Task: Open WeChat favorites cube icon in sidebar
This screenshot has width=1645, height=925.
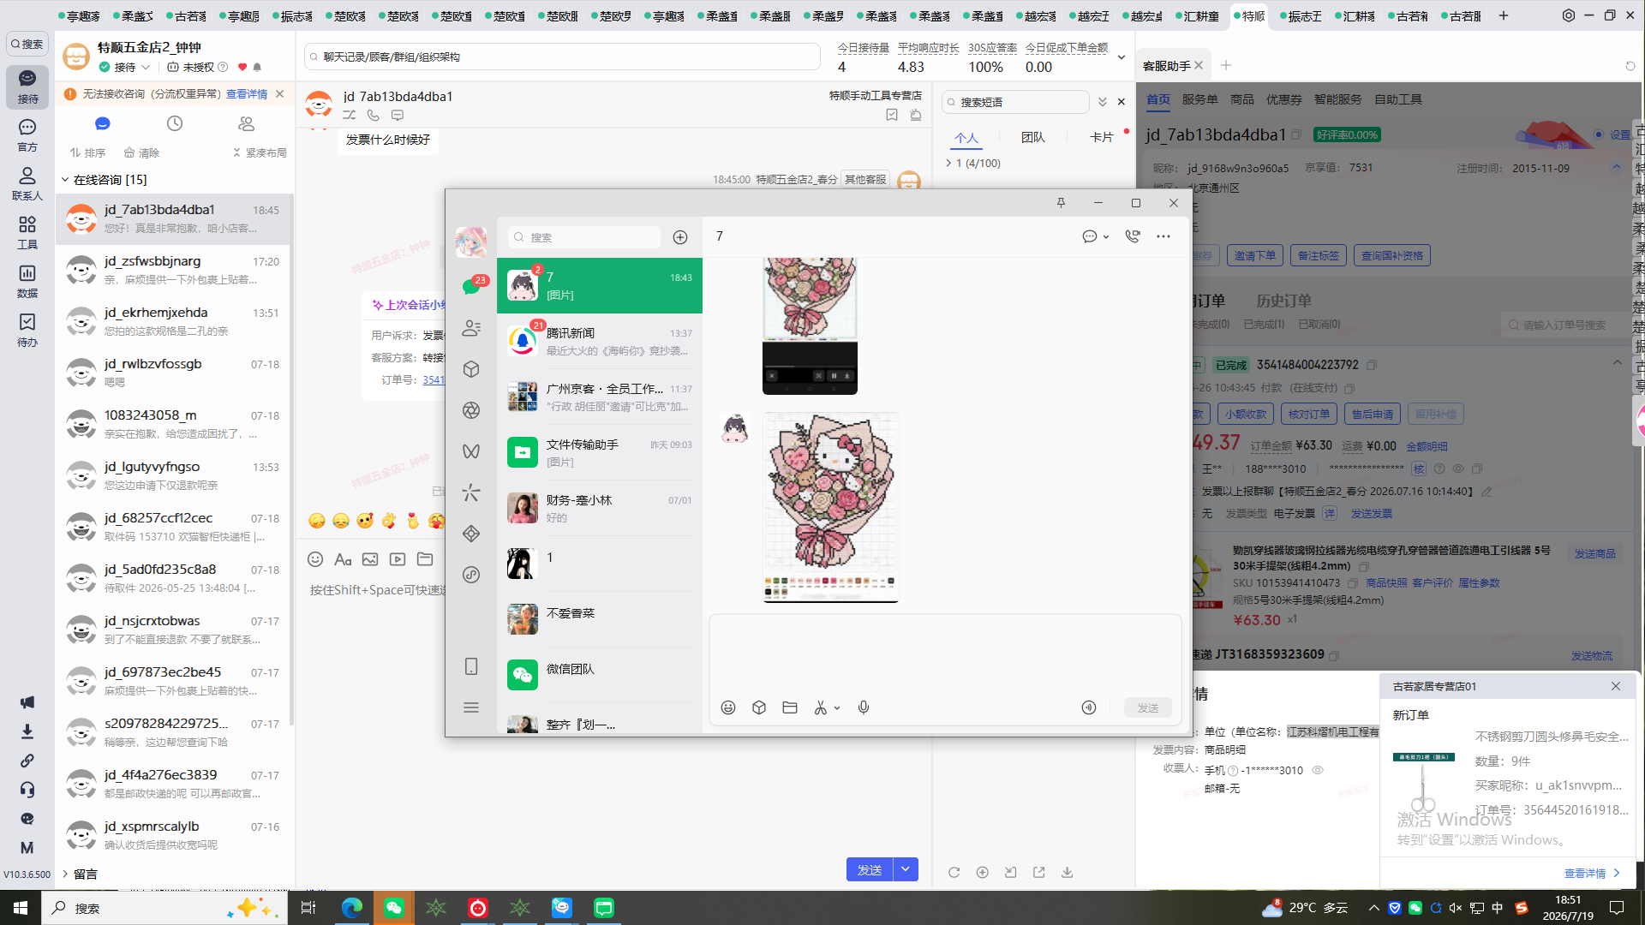Action: [x=471, y=369]
